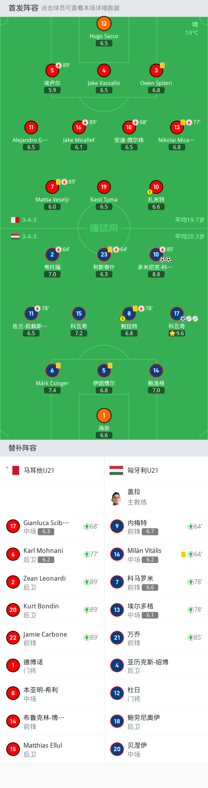This screenshot has width=208, height=788.
Task: Select 多米尼克 number 10 blue player badge
Action: click(x=156, y=254)
